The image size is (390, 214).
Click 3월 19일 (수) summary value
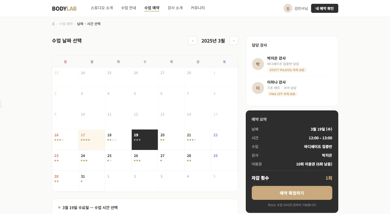tap(321, 129)
